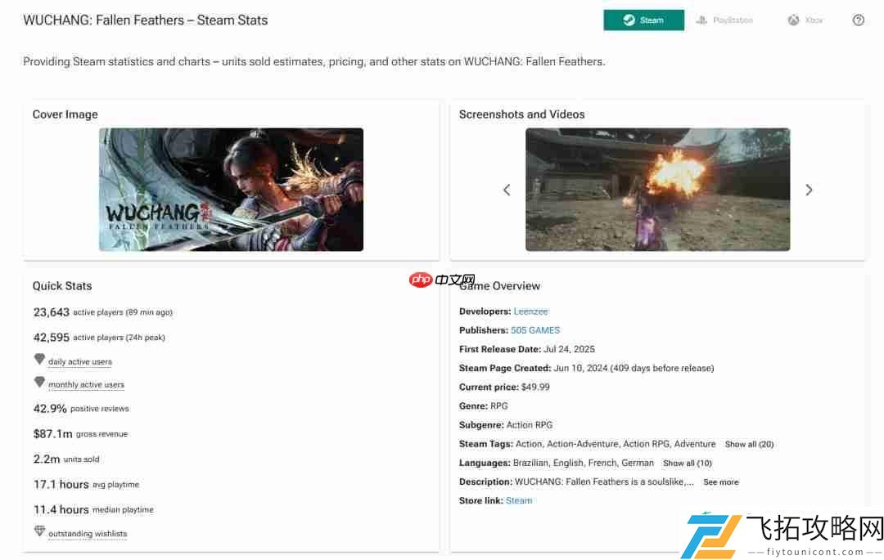Click the Quick Stats heading
Viewport: 884px width, 560px height.
[x=62, y=286]
